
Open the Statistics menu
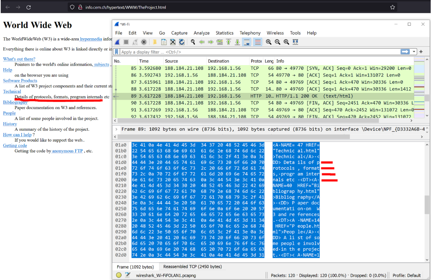click(225, 33)
